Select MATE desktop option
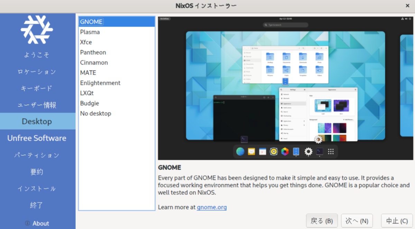The height and width of the screenshot is (229, 415). click(117, 73)
